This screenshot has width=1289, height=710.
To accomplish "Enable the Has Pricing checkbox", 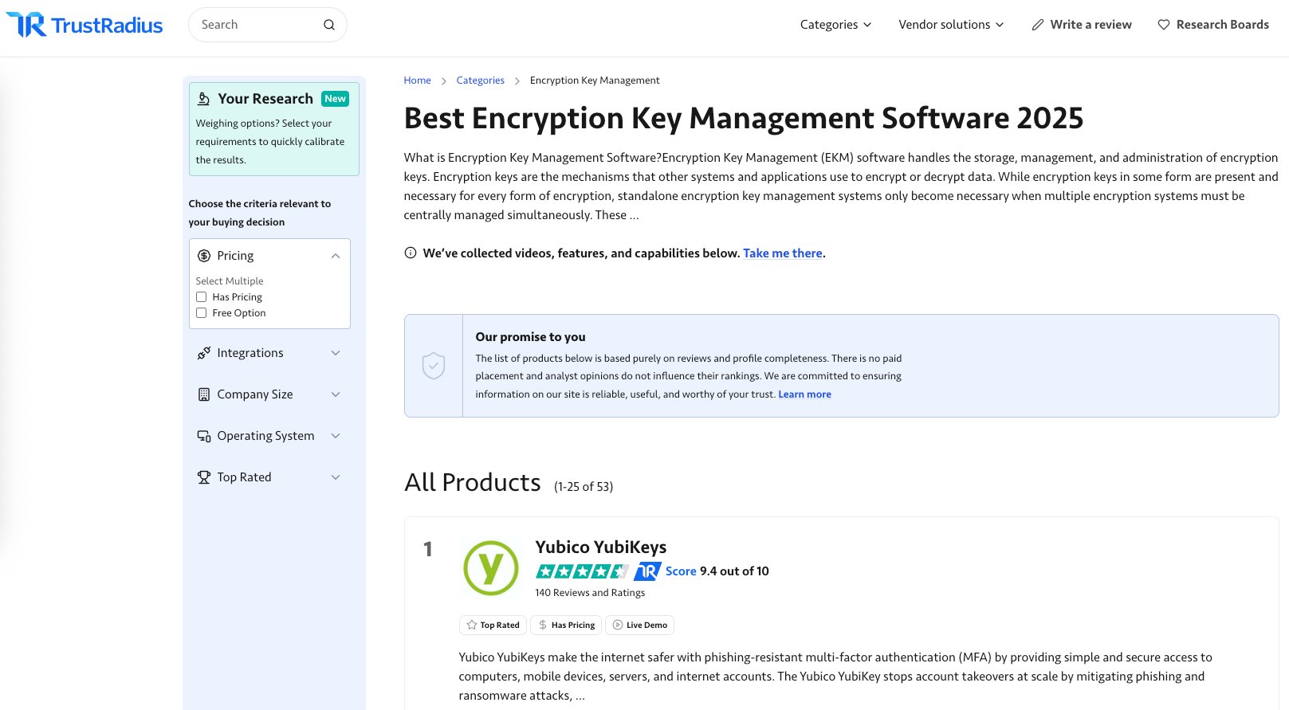I will pos(202,297).
